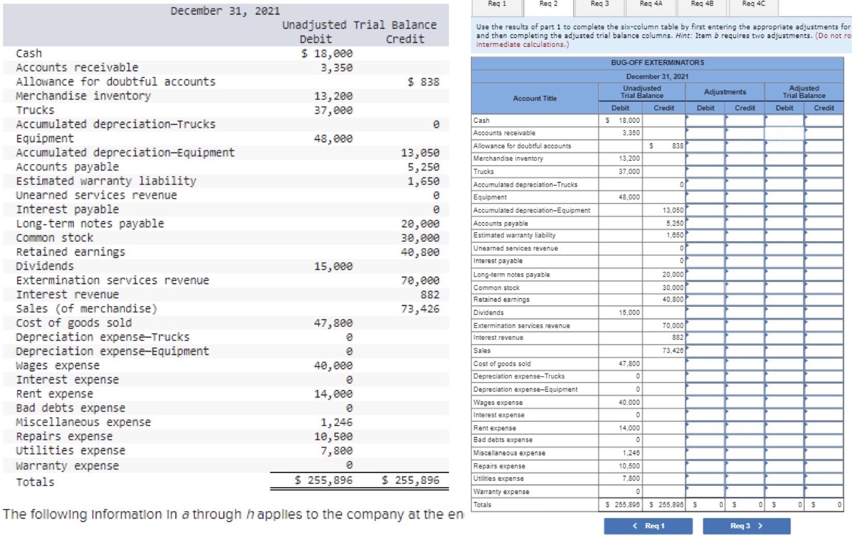Click Adjusted credit cell for Sales row
Image resolution: width=852 pixels, height=536 pixels.
tap(824, 351)
